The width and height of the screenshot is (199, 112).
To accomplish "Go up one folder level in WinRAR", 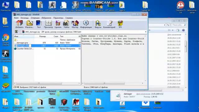I will click(16, 32).
